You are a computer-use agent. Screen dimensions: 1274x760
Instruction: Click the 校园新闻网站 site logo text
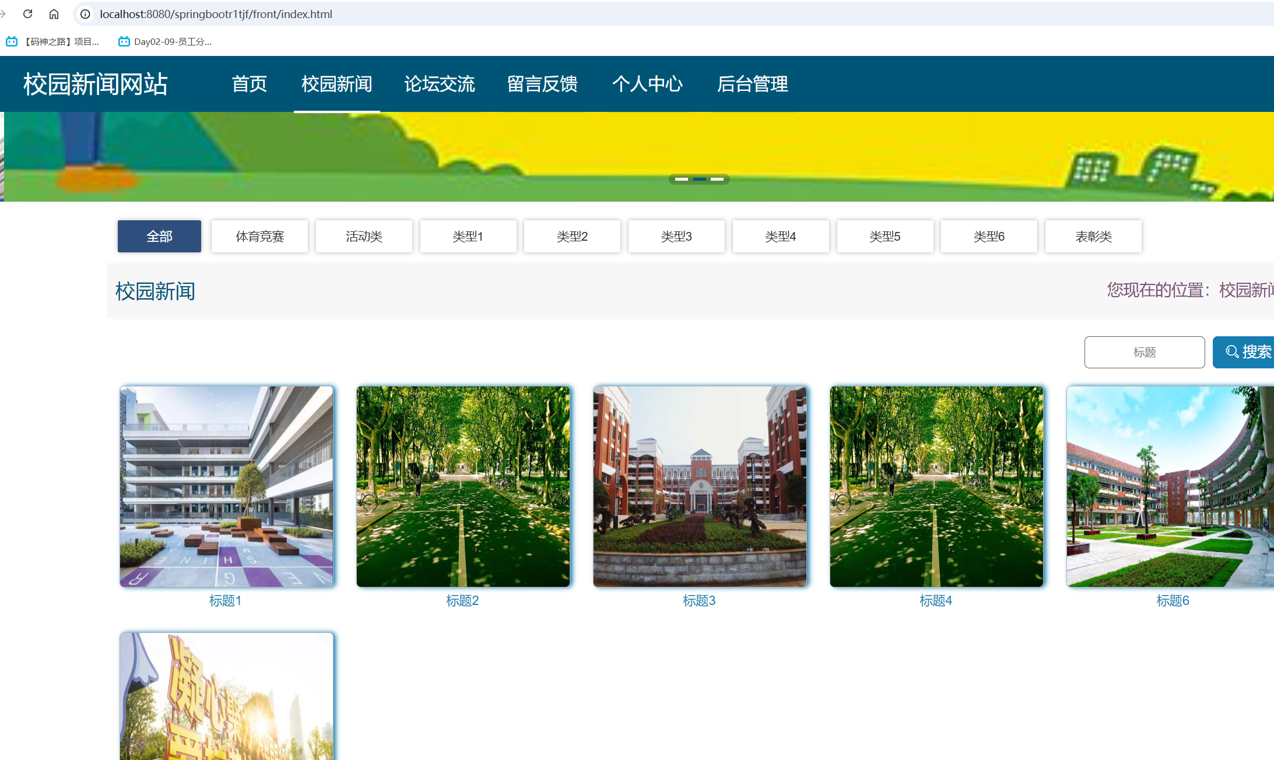click(x=96, y=84)
